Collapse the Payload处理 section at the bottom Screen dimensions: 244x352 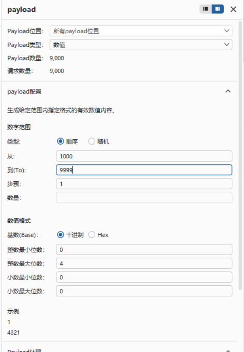tap(228, 350)
